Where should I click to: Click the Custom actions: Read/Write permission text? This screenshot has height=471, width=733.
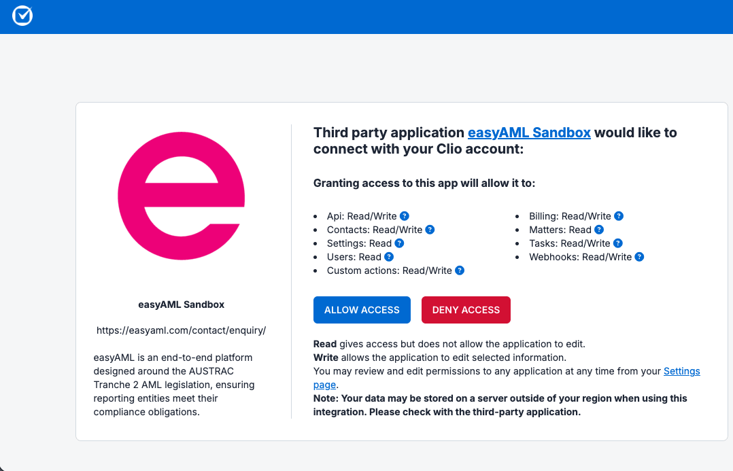click(x=390, y=271)
